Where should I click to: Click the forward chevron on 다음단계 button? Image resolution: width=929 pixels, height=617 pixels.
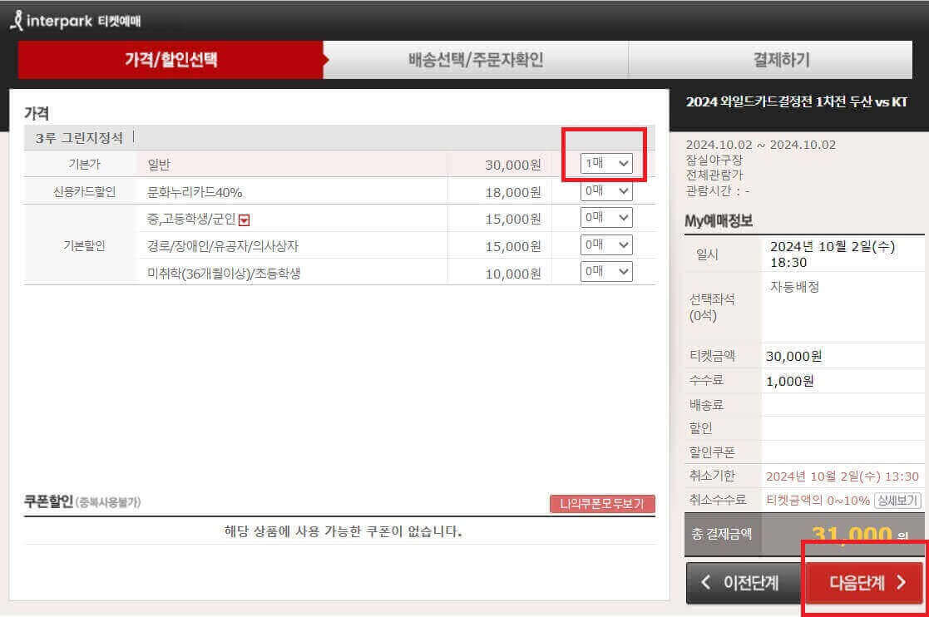[x=902, y=583]
